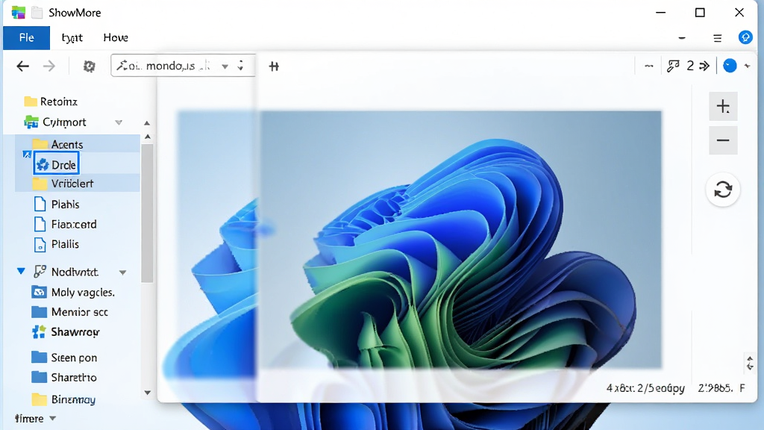
Task: Open the Binemay folder
Action: click(x=63, y=399)
